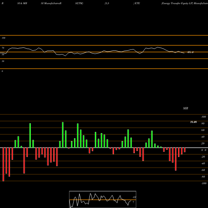
Task: Click the 100 label on the RSI axis
Action: point(3,38)
